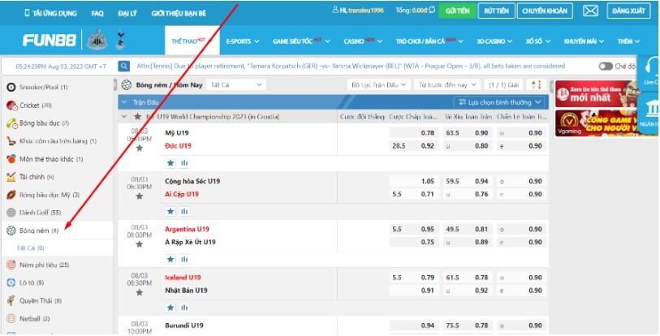Select the CASINO menu tab
Screen dimensions: 660x336
[x=356, y=41]
